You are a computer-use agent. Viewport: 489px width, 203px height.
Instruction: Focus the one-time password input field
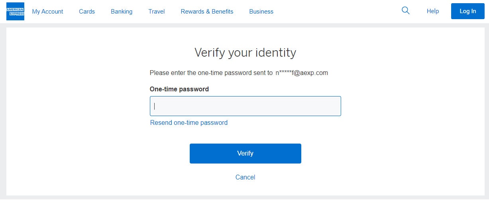click(245, 106)
